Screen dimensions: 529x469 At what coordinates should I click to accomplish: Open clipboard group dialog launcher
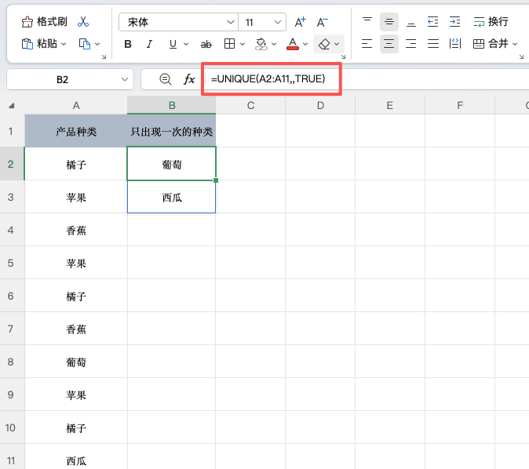click(x=104, y=56)
